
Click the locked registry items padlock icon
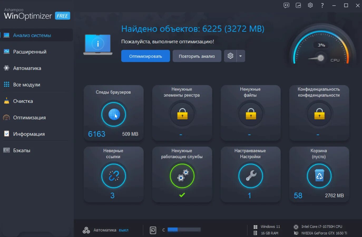(182, 114)
